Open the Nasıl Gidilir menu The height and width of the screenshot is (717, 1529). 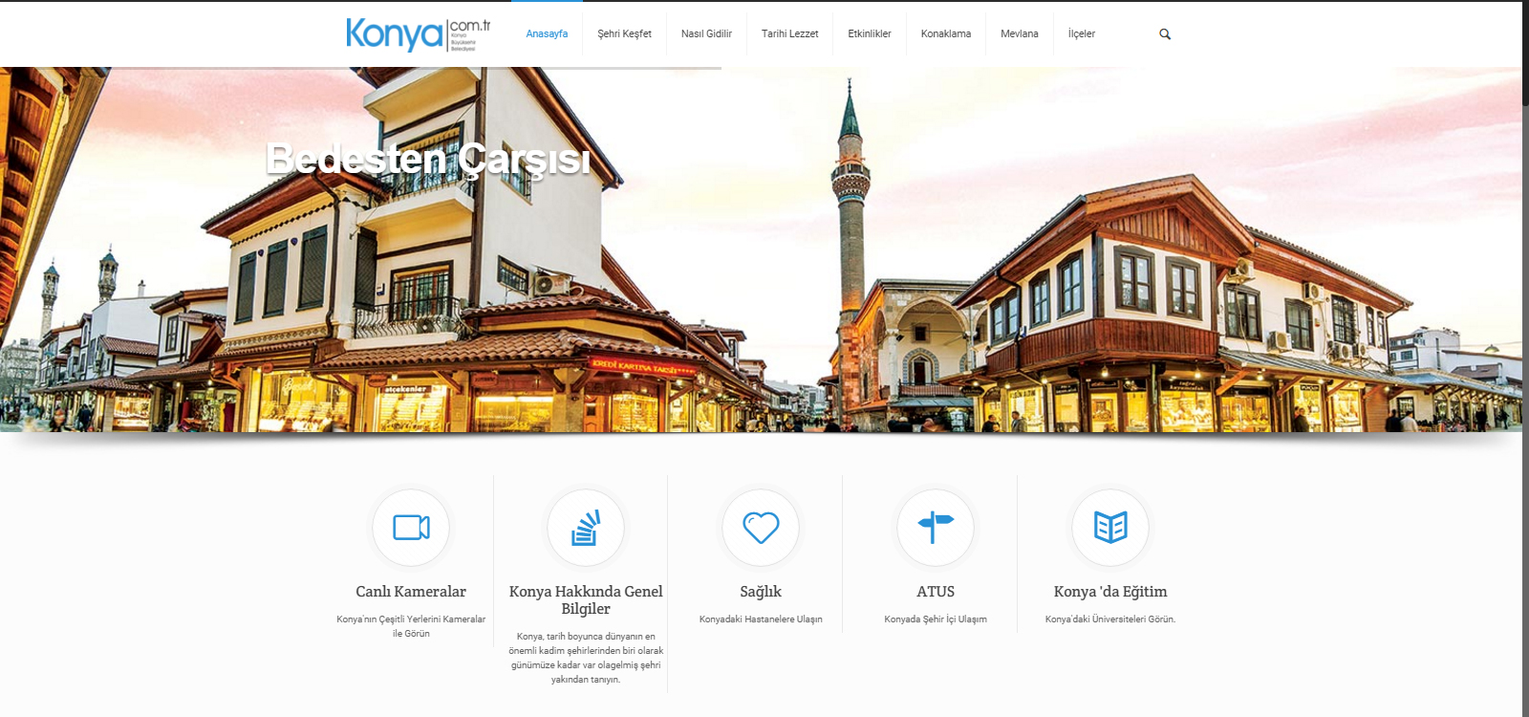(706, 34)
